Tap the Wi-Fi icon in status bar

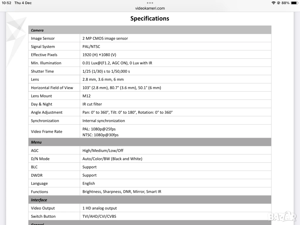point(274,3)
